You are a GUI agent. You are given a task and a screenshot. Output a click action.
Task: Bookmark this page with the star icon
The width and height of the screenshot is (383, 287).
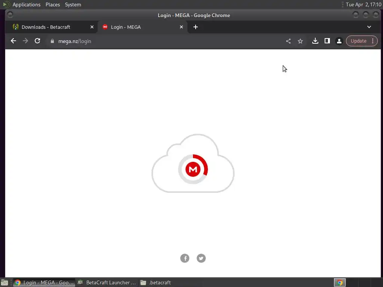[300, 41]
